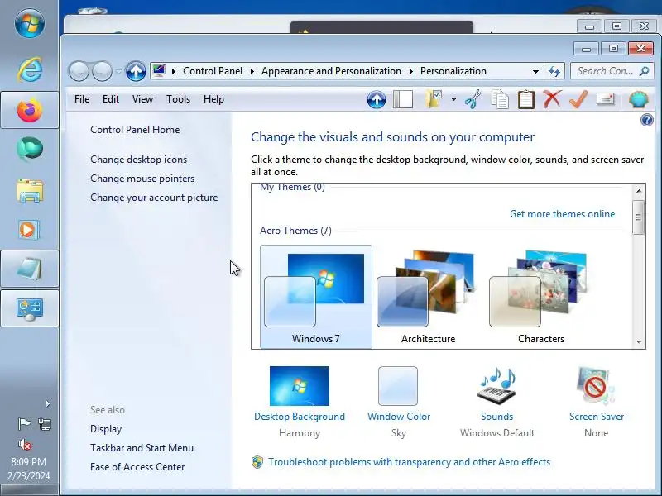Viewport: 662px width, 496px height.
Task: Open the Tools menu
Action: (x=178, y=99)
